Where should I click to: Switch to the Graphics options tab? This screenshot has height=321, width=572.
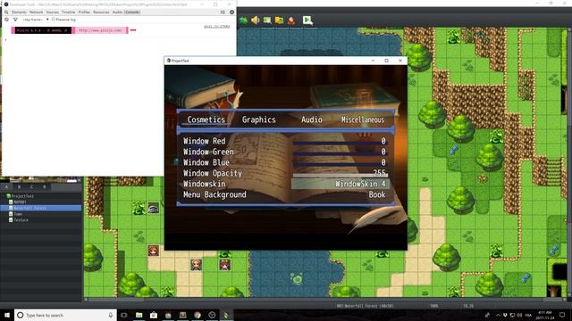tap(258, 119)
